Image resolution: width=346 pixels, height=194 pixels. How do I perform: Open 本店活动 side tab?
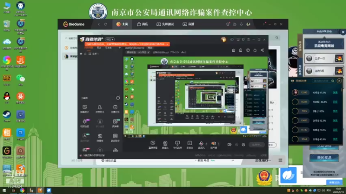(x=300, y=46)
